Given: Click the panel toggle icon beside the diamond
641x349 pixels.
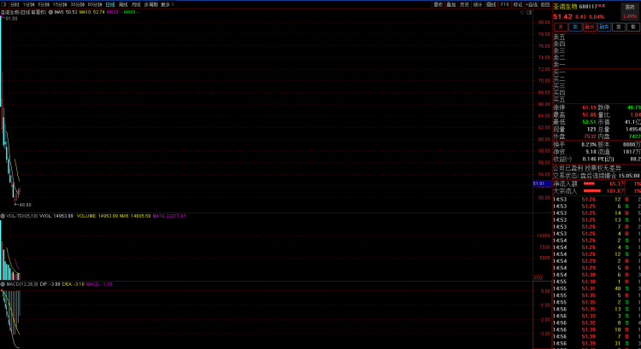Looking at the screenshot, I should (x=529, y=13).
